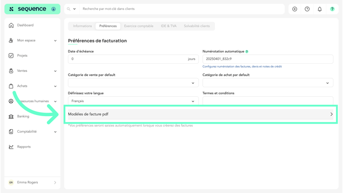Viewport: 343px width, 193px height.
Task: Click the ER user avatar
Action: coord(11,183)
